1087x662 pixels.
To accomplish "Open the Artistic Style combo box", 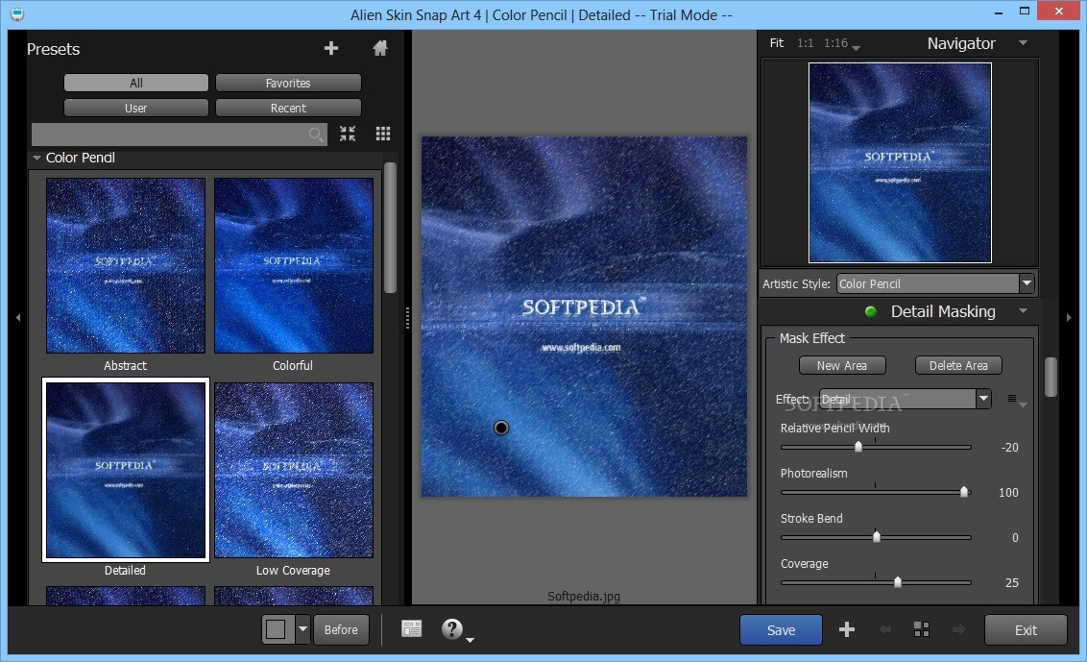I will tap(935, 283).
